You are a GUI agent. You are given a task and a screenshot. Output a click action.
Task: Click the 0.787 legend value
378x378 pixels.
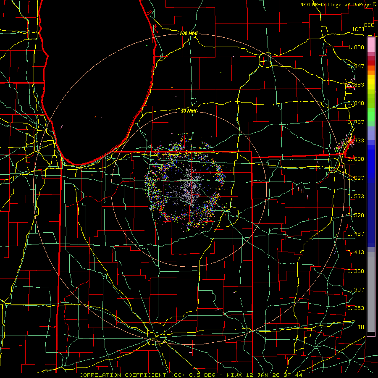(356, 122)
